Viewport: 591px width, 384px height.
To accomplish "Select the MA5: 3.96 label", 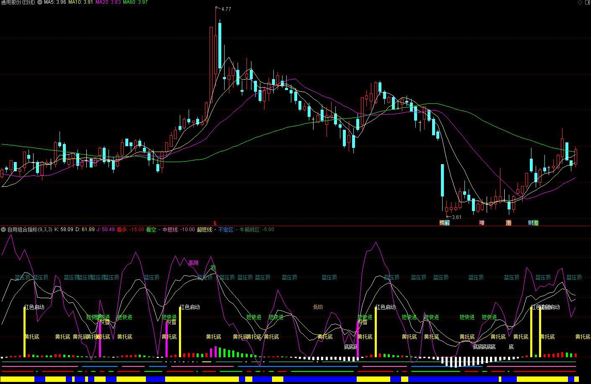I will (55, 3).
